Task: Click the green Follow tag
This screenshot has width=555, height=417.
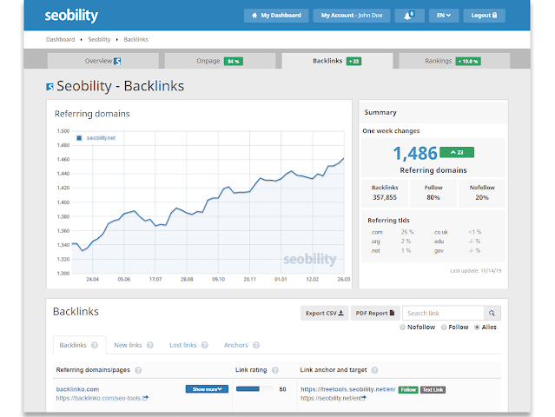Action: pos(408,390)
